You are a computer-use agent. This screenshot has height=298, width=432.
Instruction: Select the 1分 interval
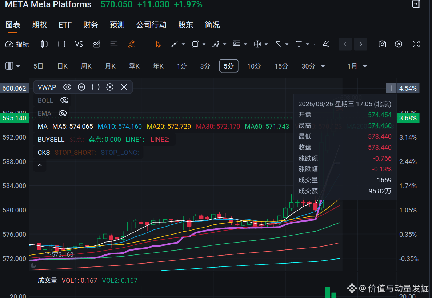pyautogui.click(x=181, y=66)
